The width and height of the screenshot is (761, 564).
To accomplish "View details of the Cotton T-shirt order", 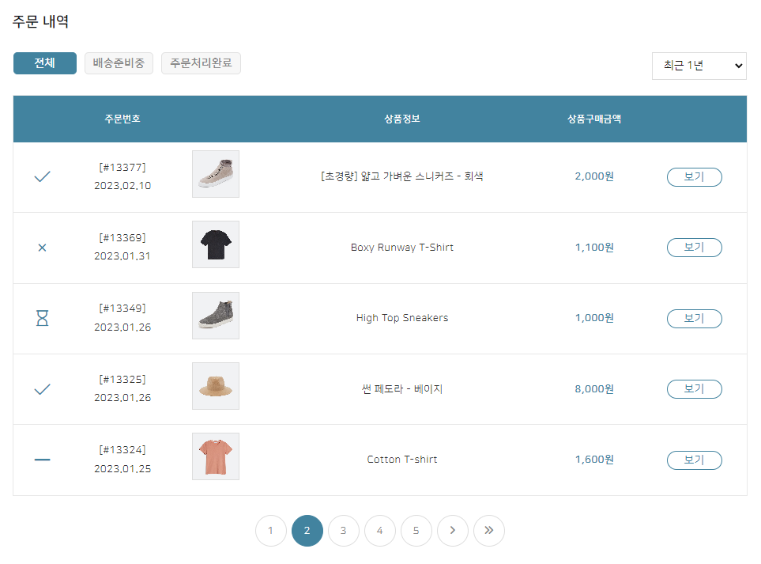I will click(694, 460).
